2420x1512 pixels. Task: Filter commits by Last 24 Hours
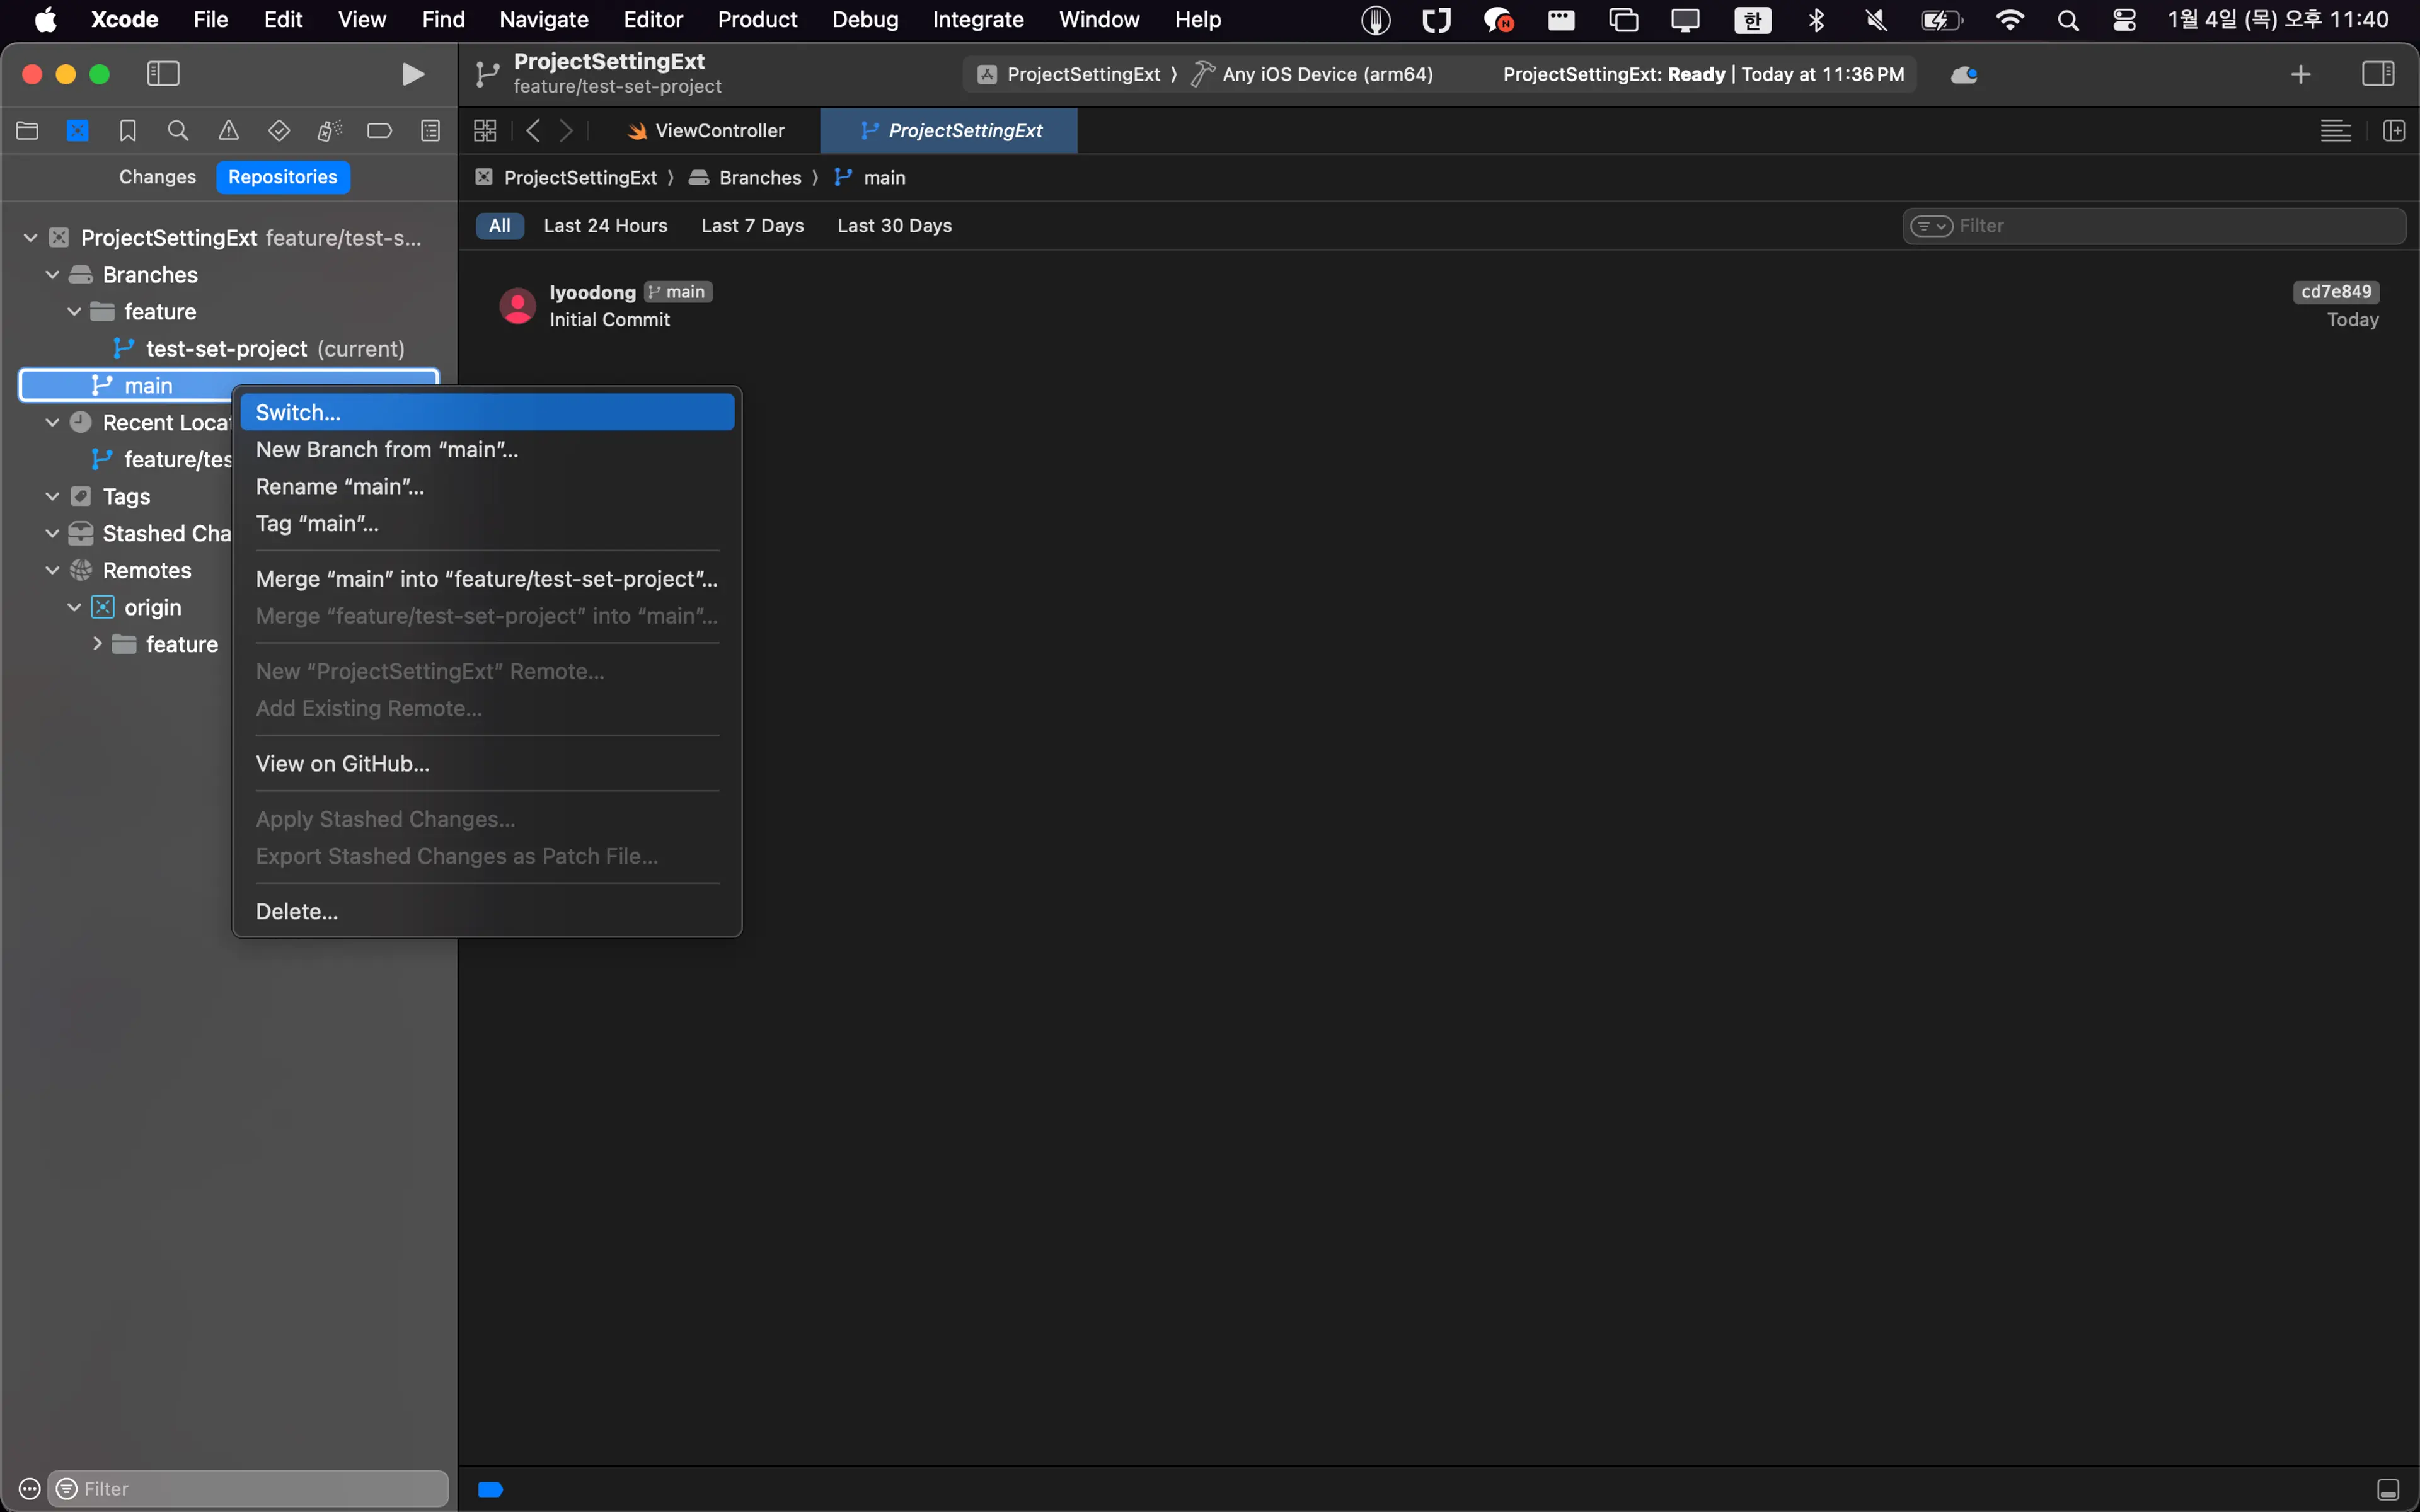tap(606, 226)
